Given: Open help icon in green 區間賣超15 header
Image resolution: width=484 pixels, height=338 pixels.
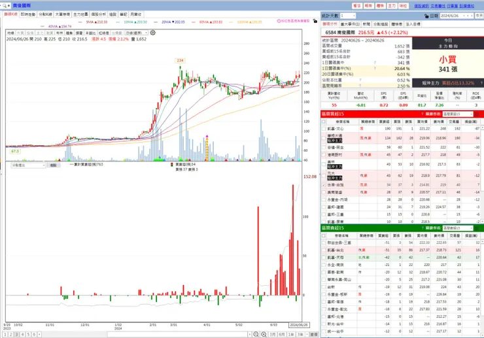Looking at the screenshot, I should [x=423, y=228].
